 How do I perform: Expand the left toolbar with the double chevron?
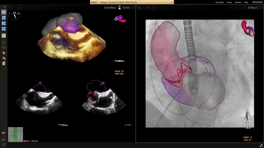click(5, 7)
